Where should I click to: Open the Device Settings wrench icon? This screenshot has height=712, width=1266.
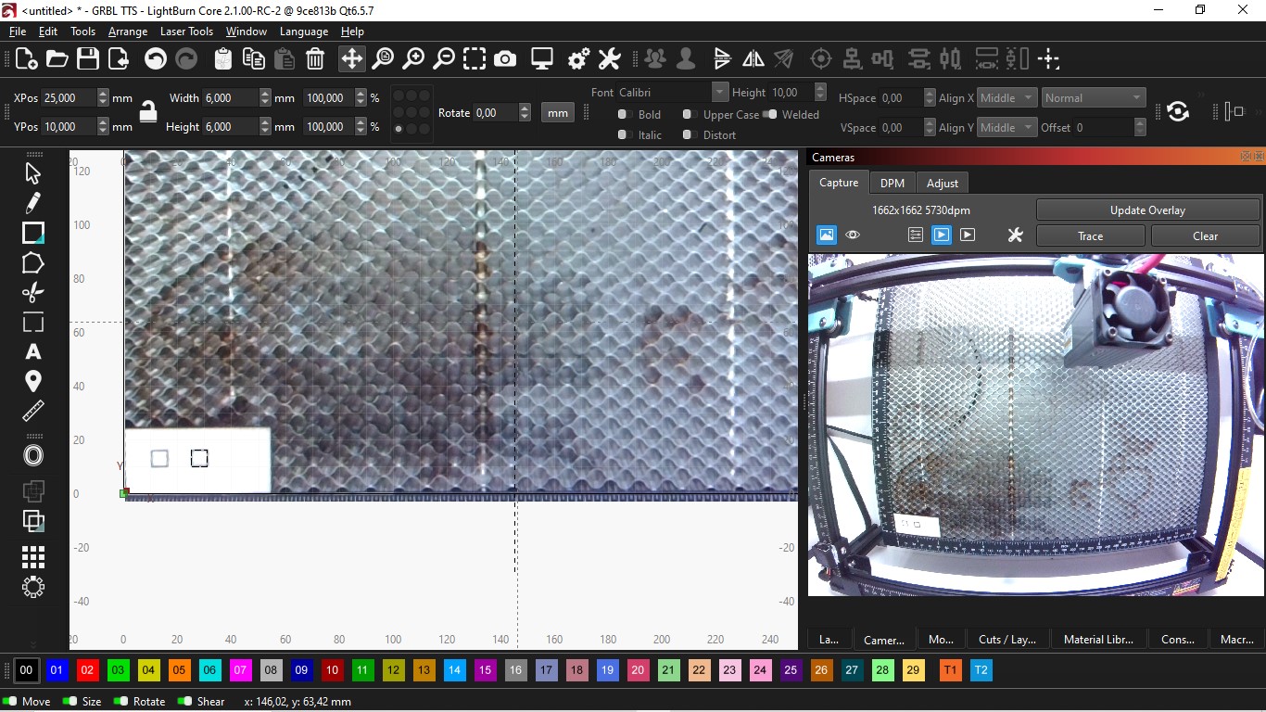(609, 59)
